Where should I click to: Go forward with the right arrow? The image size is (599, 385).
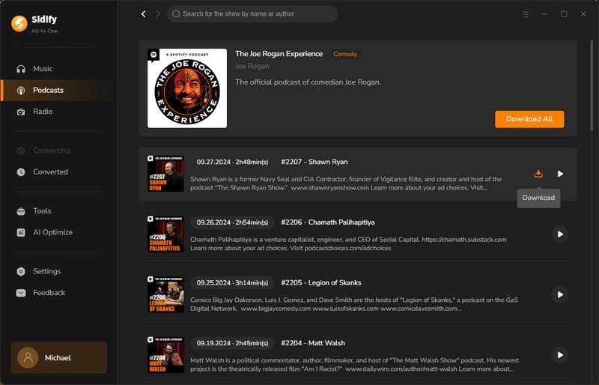(158, 14)
